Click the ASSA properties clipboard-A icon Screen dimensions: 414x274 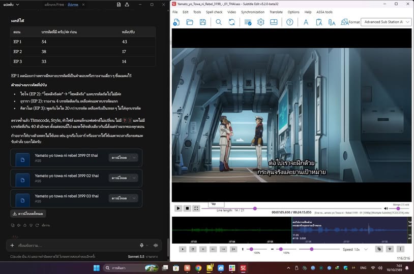click(319, 22)
